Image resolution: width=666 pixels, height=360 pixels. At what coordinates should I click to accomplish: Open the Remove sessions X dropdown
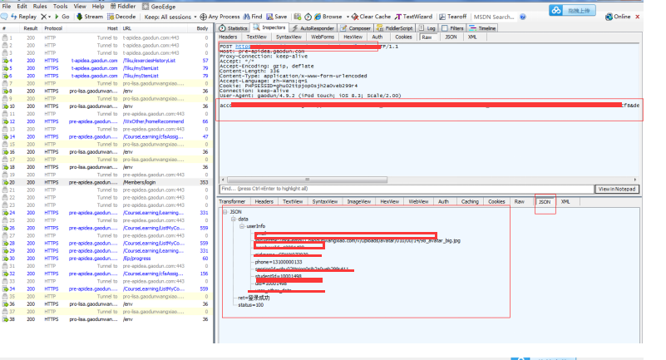point(46,17)
